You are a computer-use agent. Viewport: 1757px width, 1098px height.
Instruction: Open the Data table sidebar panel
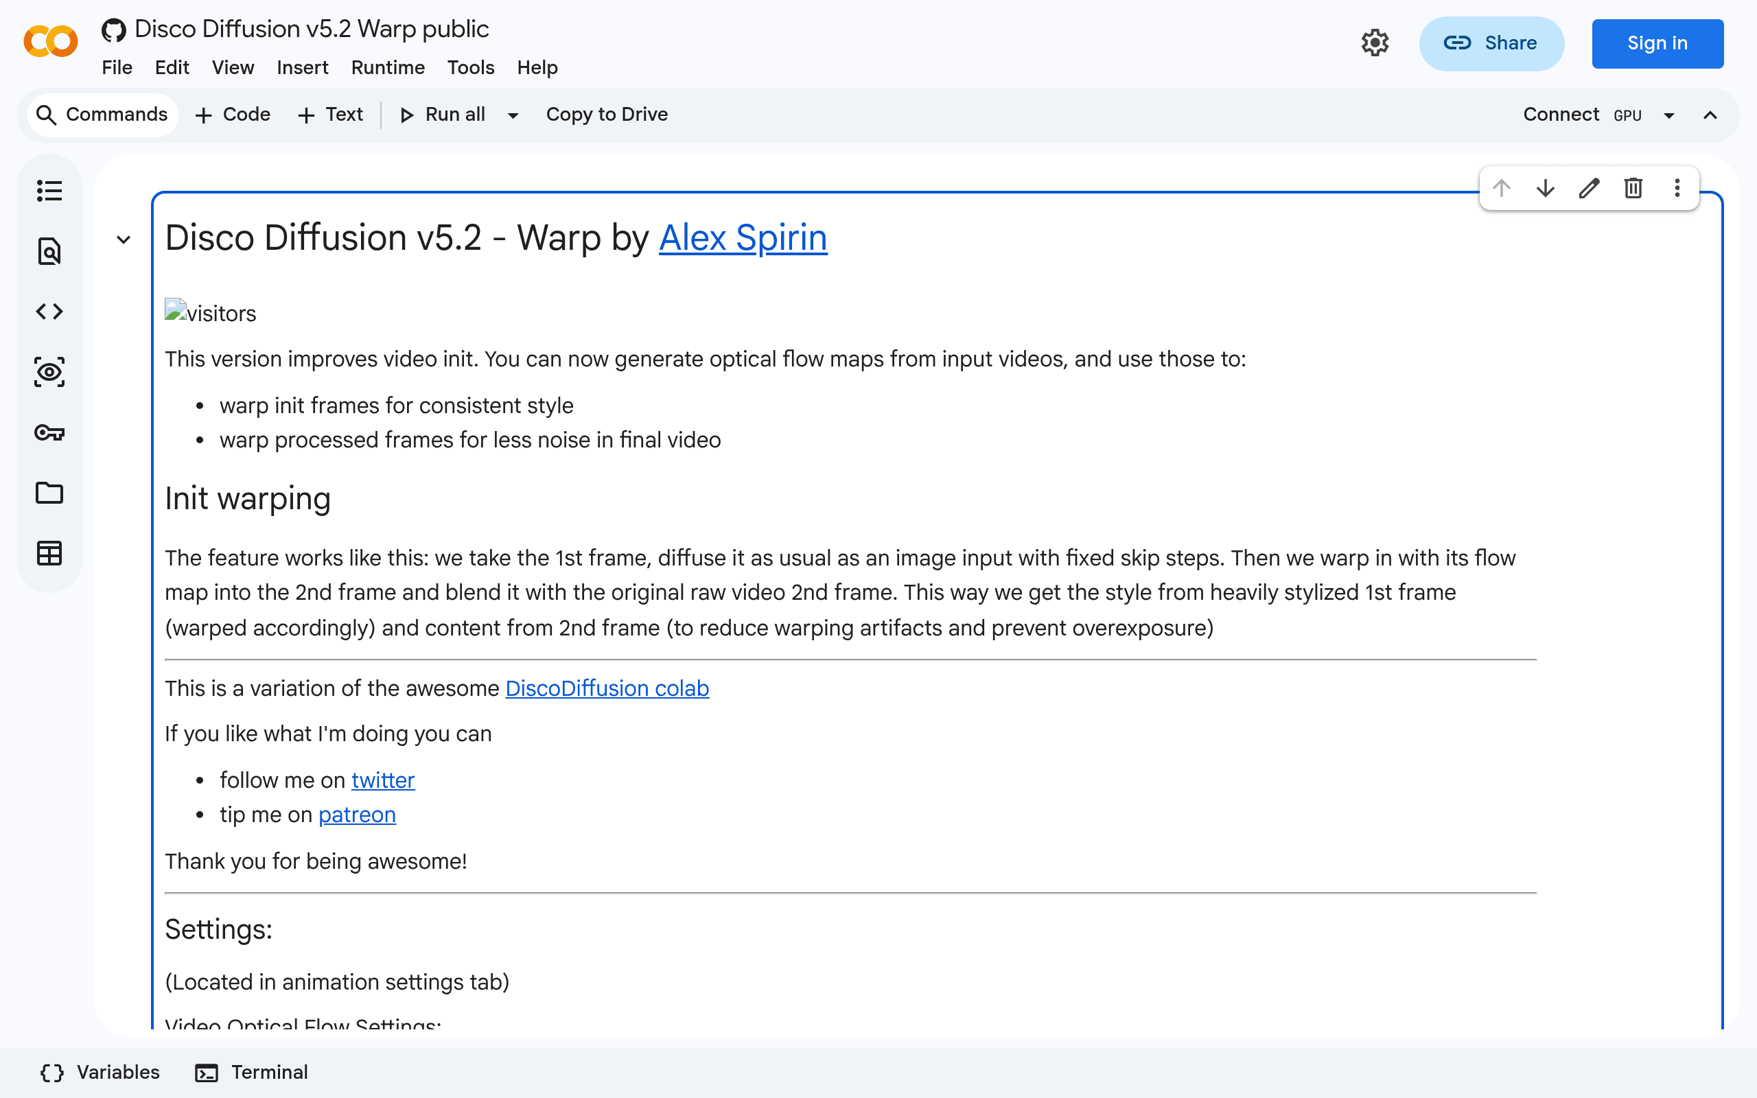coord(49,553)
